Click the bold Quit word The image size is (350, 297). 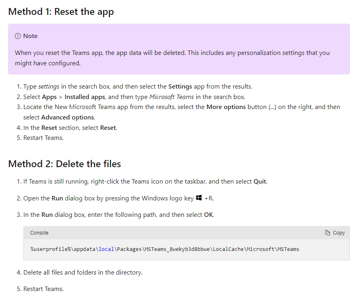click(260, 182)
